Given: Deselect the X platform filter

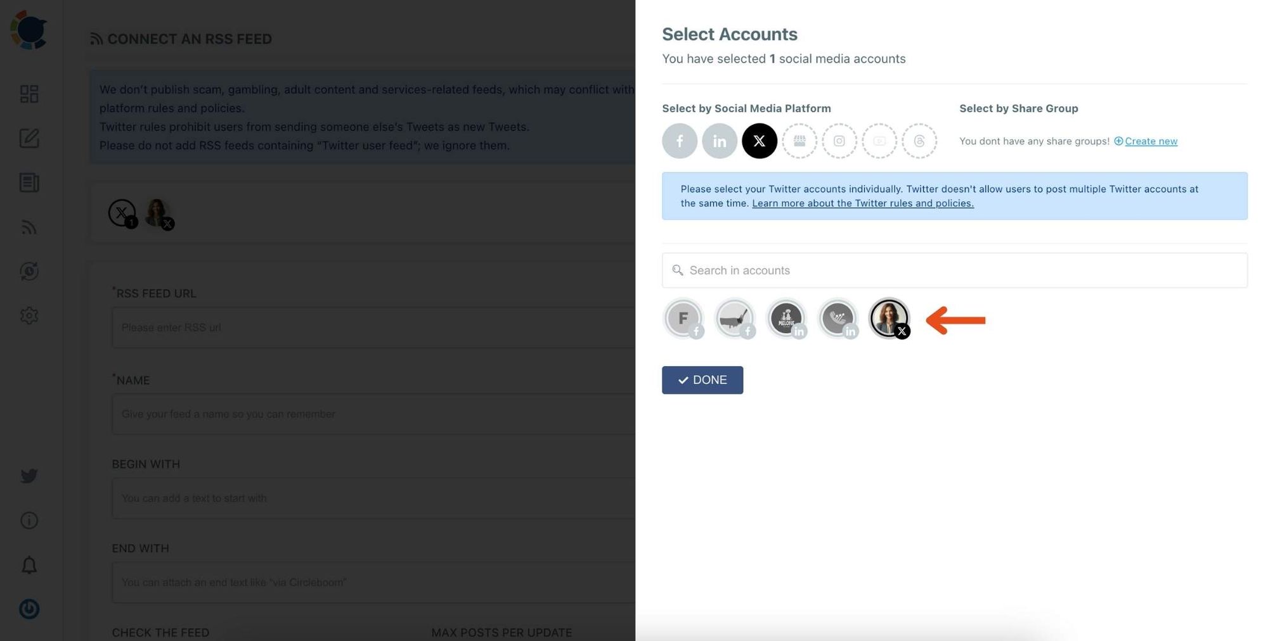Looking at the screenshot, I should pos(760,141).
